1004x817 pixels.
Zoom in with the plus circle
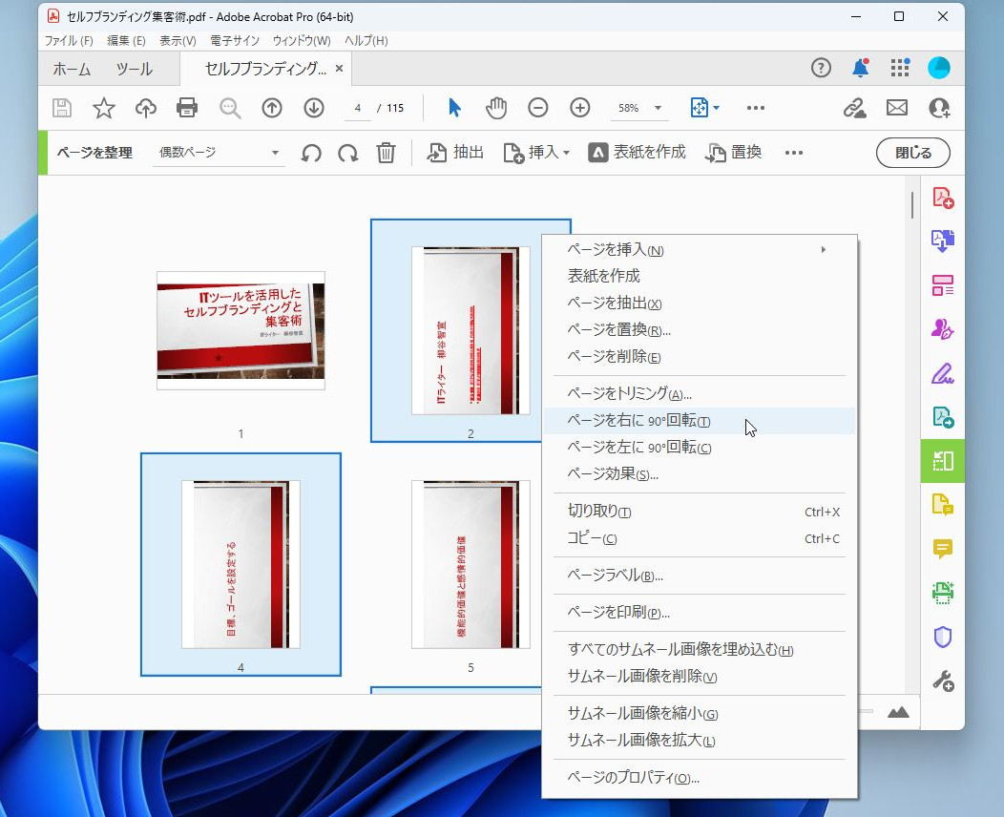tap(580, 108)
